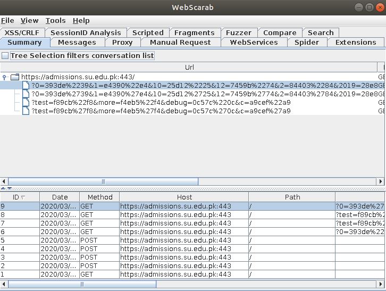The height and width of the screenshot is (291, 386).
Task: Click split pane collapse-down arrow
Action: pos(10,188)
